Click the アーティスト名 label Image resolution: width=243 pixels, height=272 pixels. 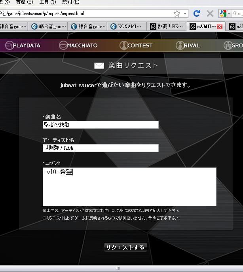click(x=59, y=140)
